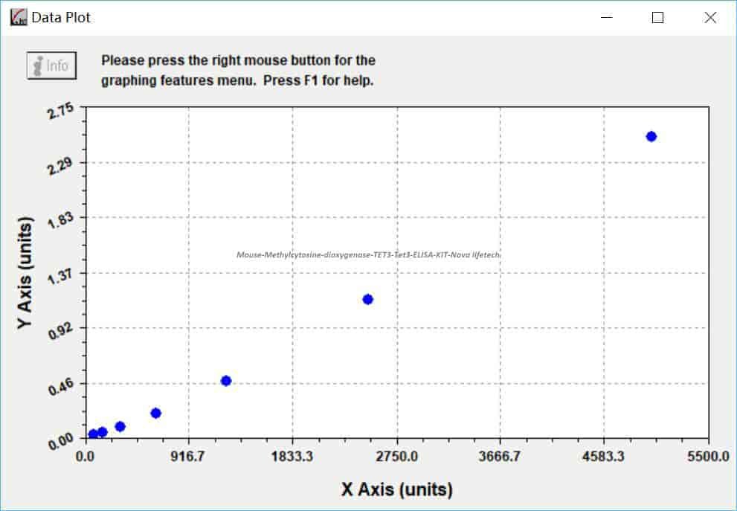This screenshot has height=511, width=737.
Task: Click the second lowest data point
Action: point(102,431)
